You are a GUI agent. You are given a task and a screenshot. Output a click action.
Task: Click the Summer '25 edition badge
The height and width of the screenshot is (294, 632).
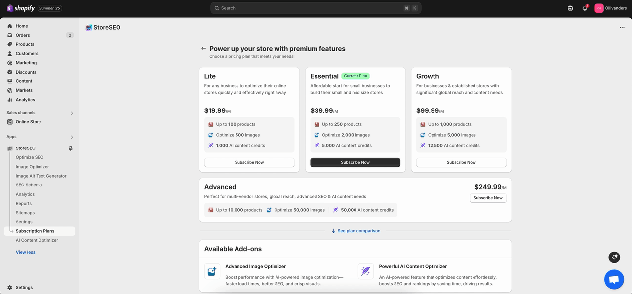[x=49, y=8]
